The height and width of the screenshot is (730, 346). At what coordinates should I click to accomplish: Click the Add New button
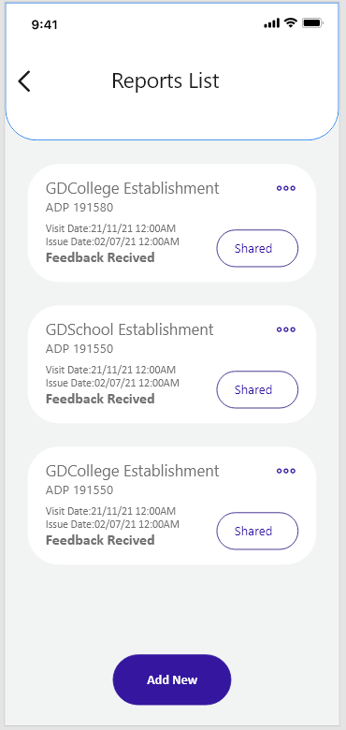[x=172, y=679]
